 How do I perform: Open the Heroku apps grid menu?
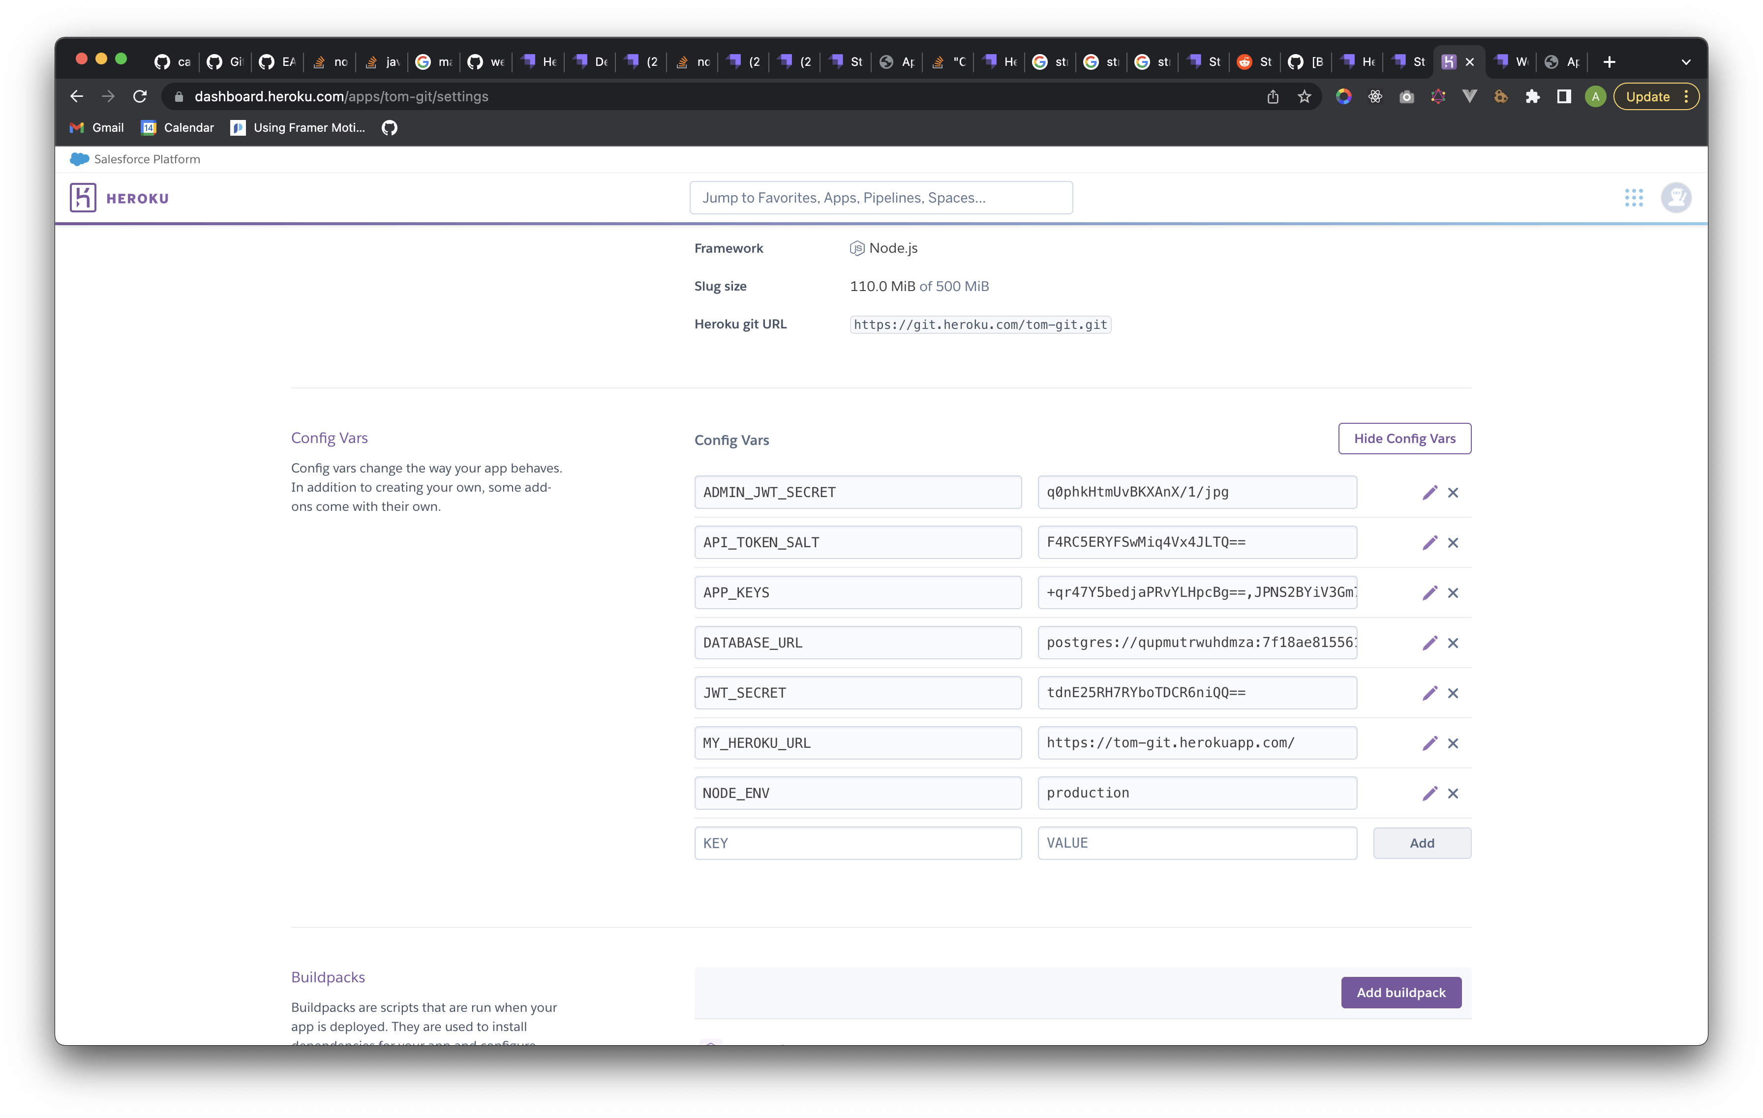(x=1635, y=198)
